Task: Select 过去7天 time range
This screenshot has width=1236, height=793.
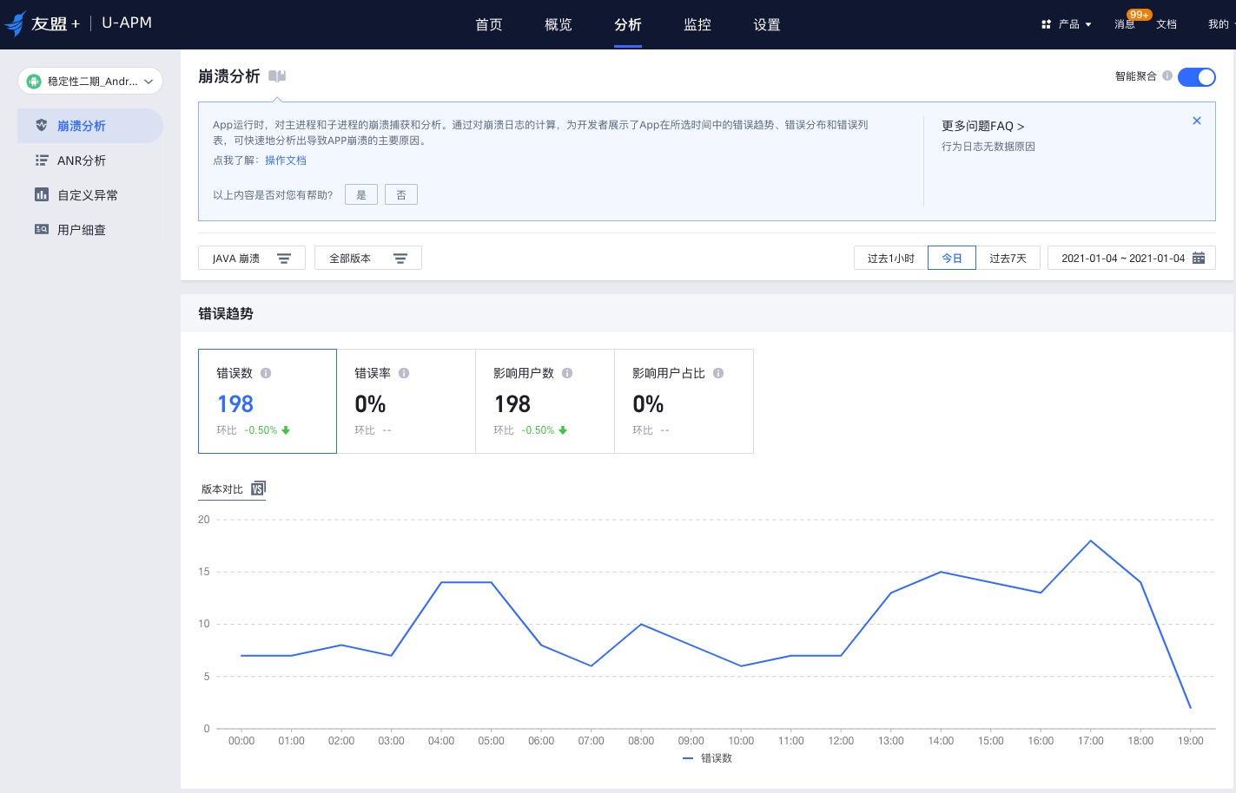Action: [1008, 258]
